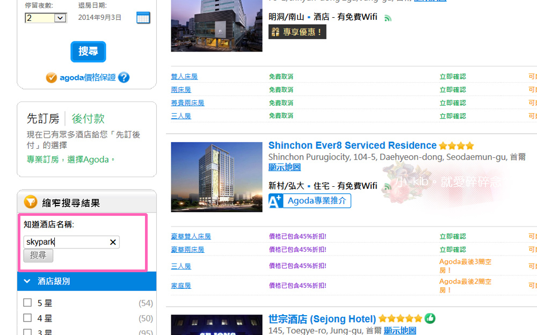Click the green thumbs-up icon by Sejong Hotel
Viewport: 537px width, 335px height.
click(x=430, y=318)
